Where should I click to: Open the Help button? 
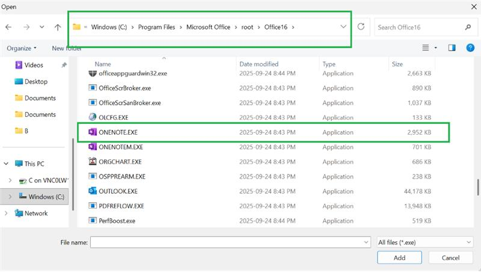click(470, 48)
